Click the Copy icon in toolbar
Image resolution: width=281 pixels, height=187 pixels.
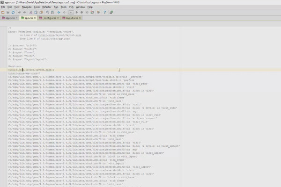click(36, 12)
